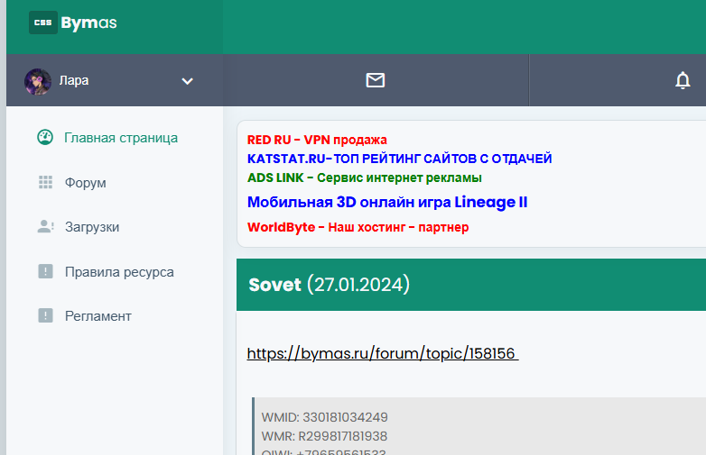Visit the WorldByte hosting partner link
Screen dimensions: 706x455
pyautogui.click(x=358, y=227)
